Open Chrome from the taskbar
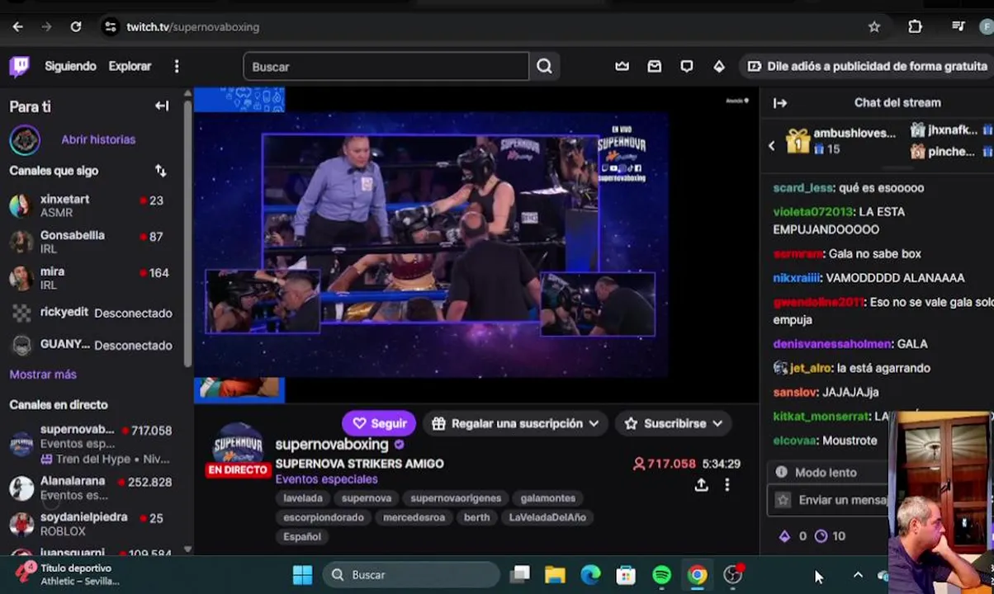994x594 pixels. pos(698,575)
